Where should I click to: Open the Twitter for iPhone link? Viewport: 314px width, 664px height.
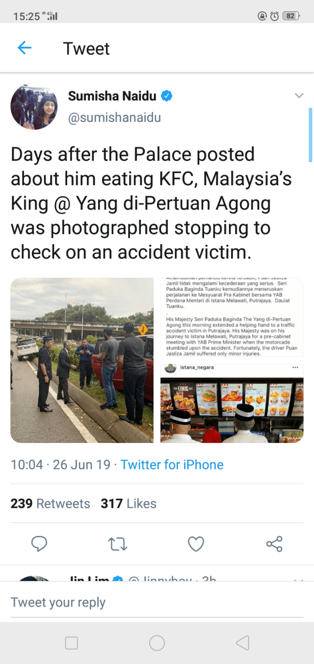click(172, 464)
